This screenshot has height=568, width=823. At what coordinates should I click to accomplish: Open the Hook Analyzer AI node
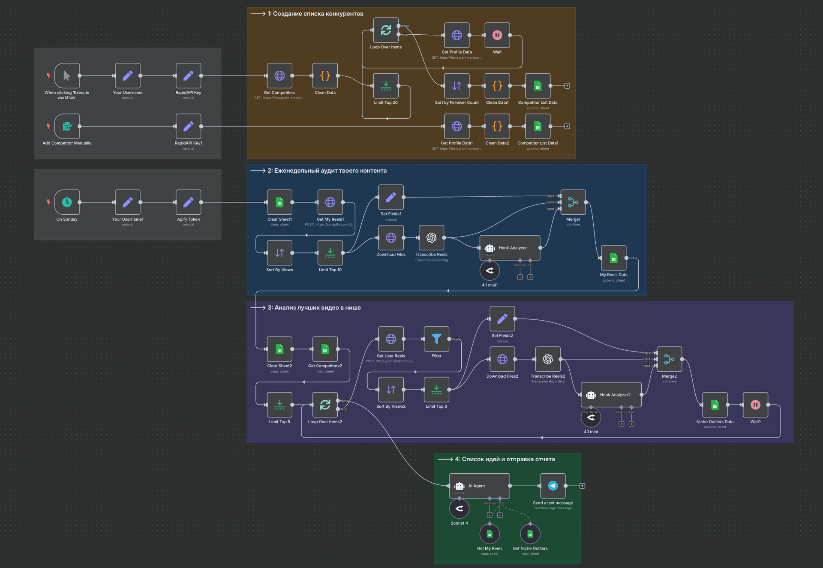[x=510, y=248]
